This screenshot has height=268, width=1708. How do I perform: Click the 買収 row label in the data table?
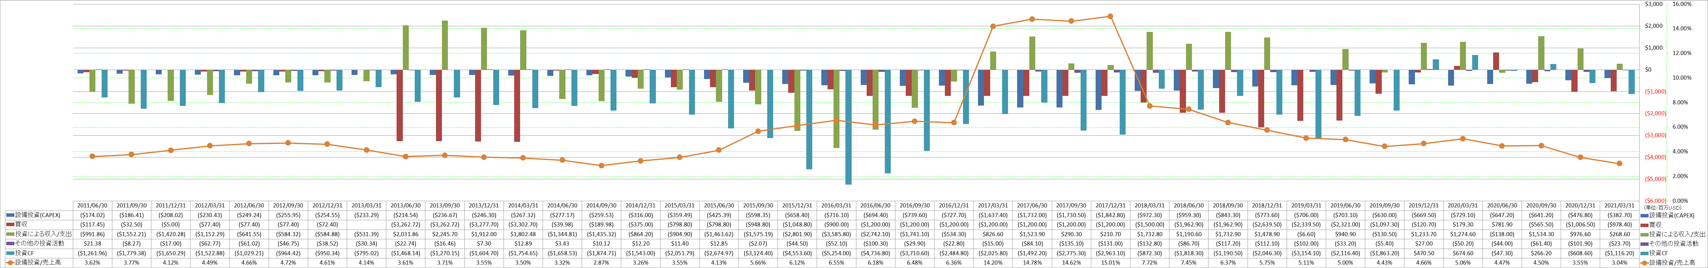coord(22,224)
